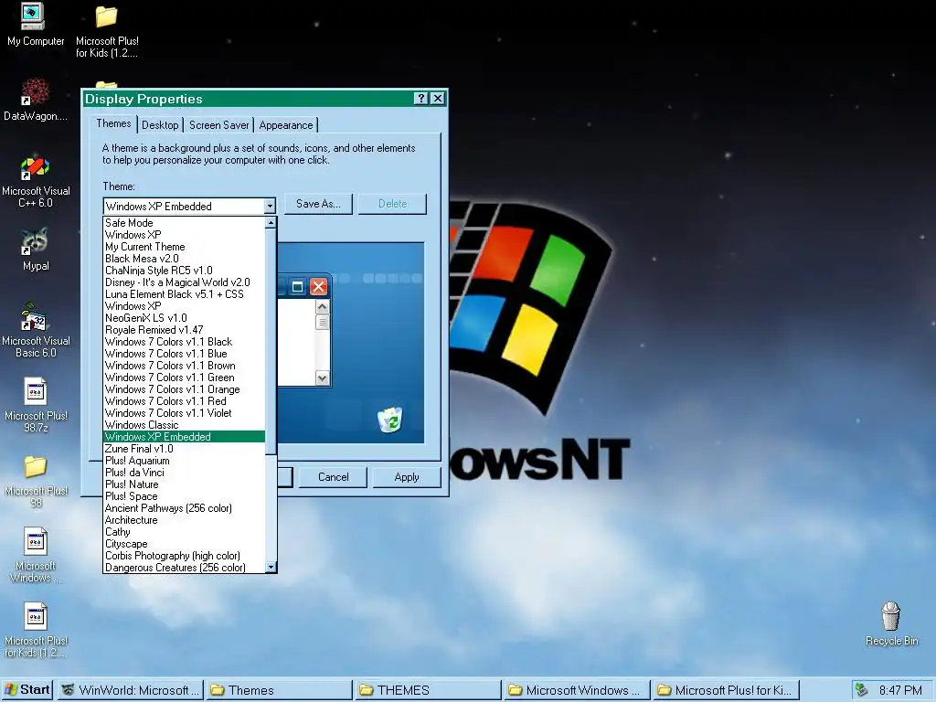Switch to the Themes taskbar window
This screenshot has width=936, height=702.
coord(280,690)
